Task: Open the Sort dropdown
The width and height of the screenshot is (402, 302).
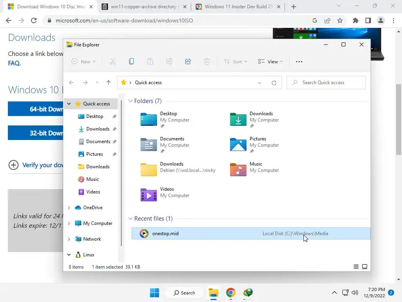Action: point(235,62)
